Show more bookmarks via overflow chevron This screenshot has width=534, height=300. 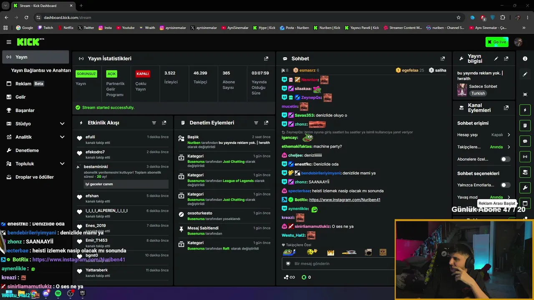tap(524, 28)
